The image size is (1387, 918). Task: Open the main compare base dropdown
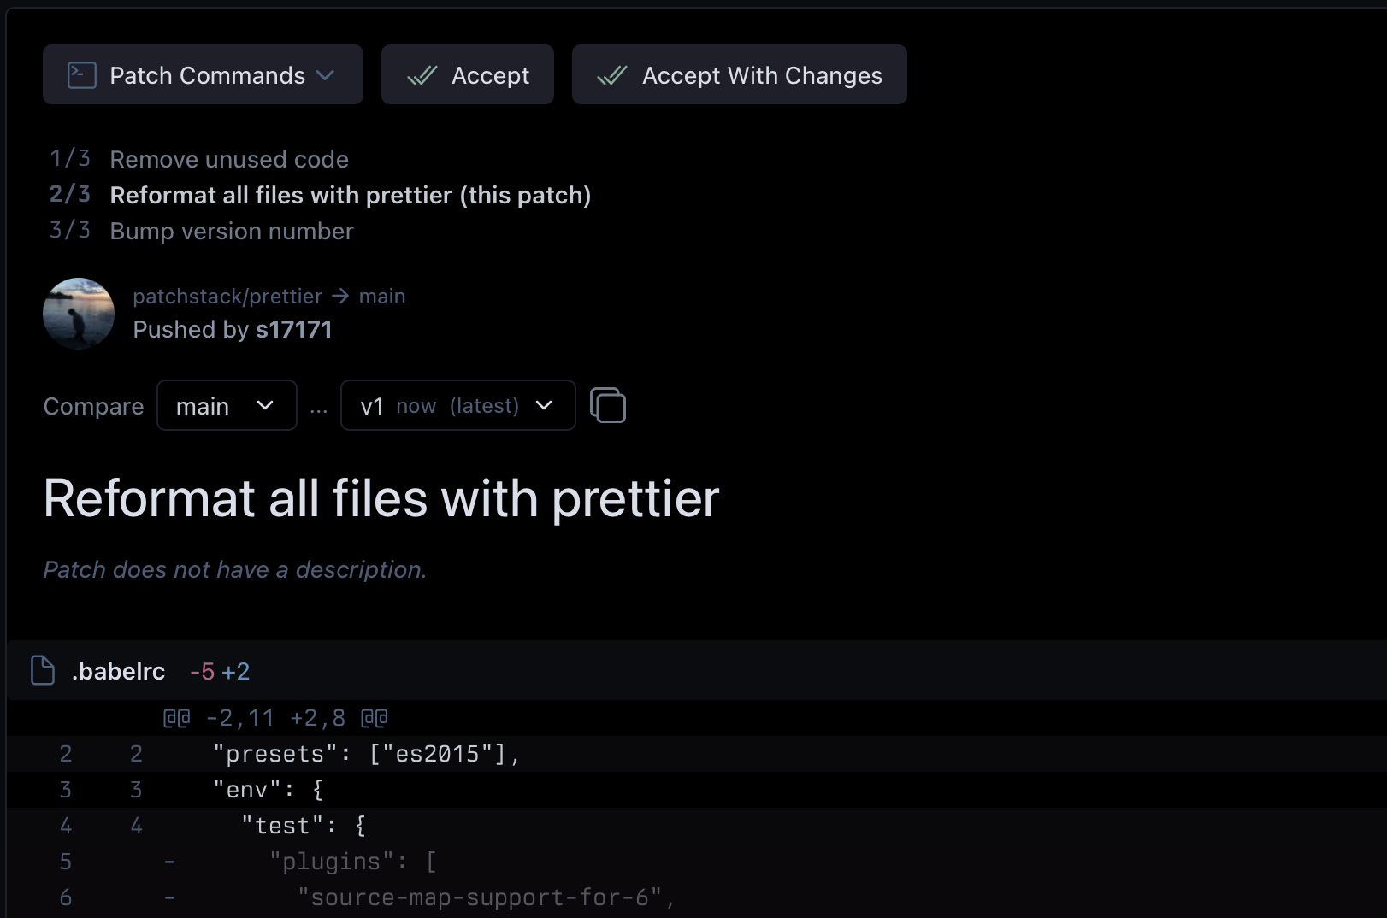(227, 405)
